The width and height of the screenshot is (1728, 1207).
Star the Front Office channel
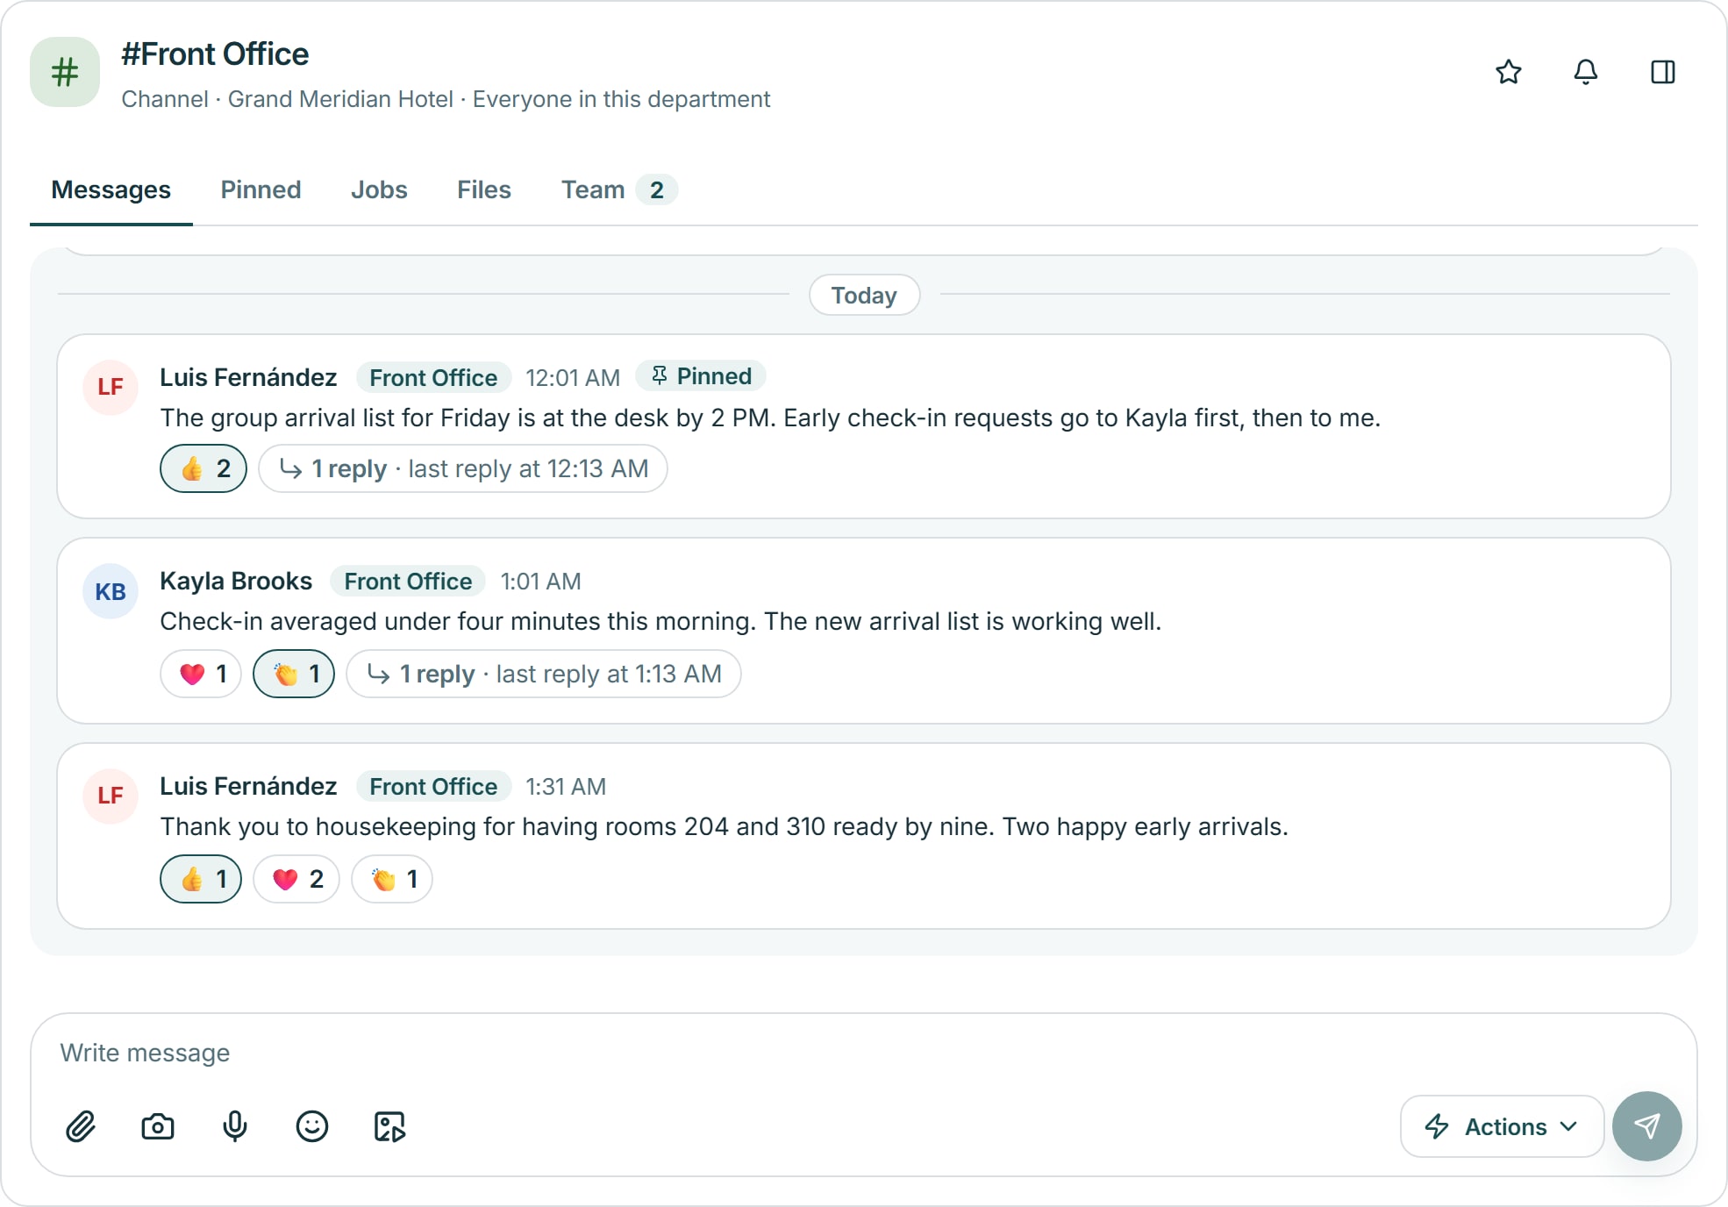(1509, 72)
